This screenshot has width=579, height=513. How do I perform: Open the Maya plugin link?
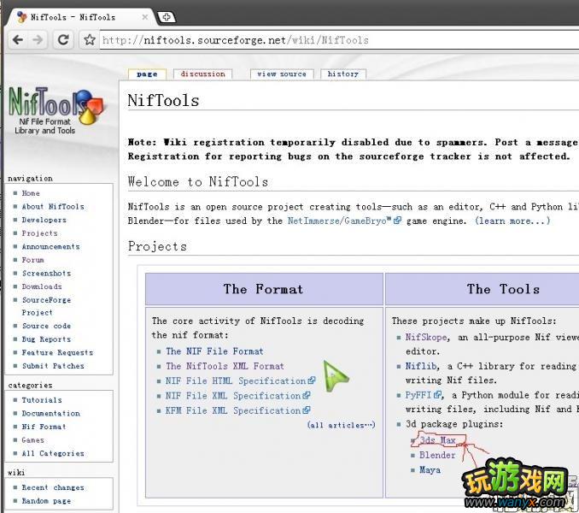pyautogui.click(x=430, y=469)
